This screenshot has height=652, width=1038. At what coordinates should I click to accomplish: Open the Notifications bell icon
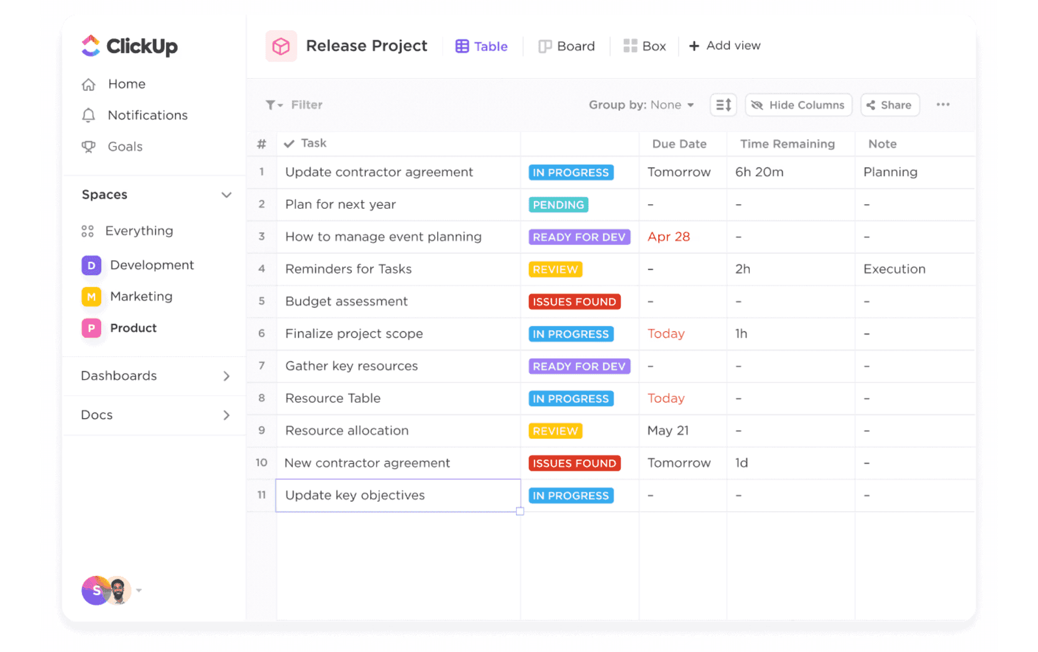[x=88, y=115]
